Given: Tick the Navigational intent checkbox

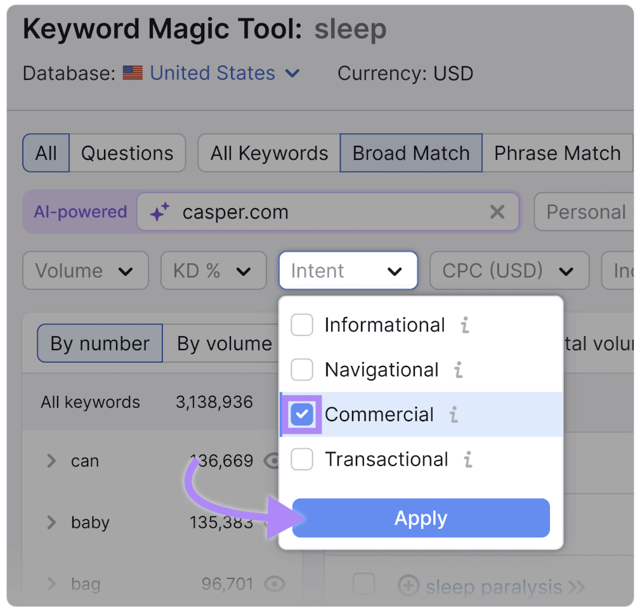Looking at the screenshot, I should click(302, 370).
